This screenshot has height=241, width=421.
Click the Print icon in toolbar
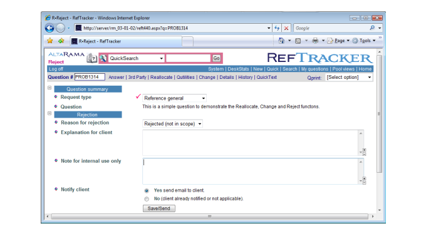pos(315,41)
